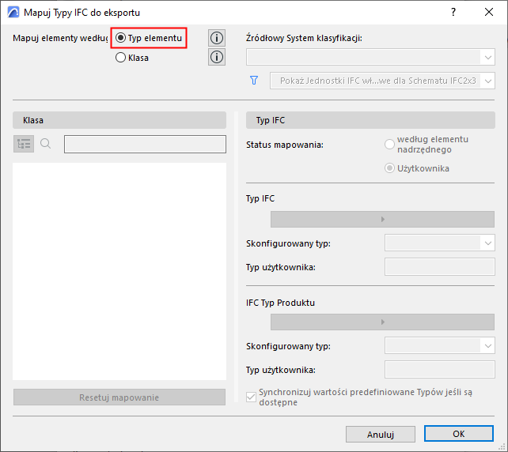Click the Klasa search text field
The width and height of the screenshot is (508, 452).
(145, 144)
